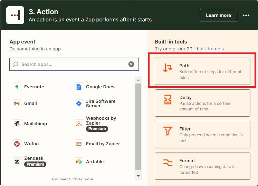Click the Learn more button
Viewport: 258px width, 186px height.
[x=219, y=15]
